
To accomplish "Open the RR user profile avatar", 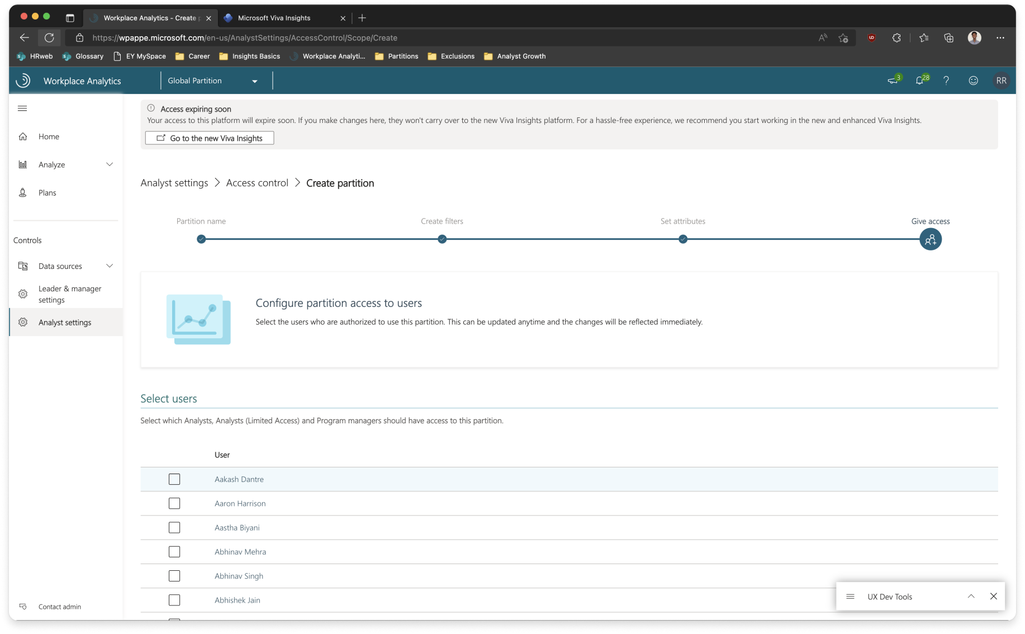I will coord(1001,81).
